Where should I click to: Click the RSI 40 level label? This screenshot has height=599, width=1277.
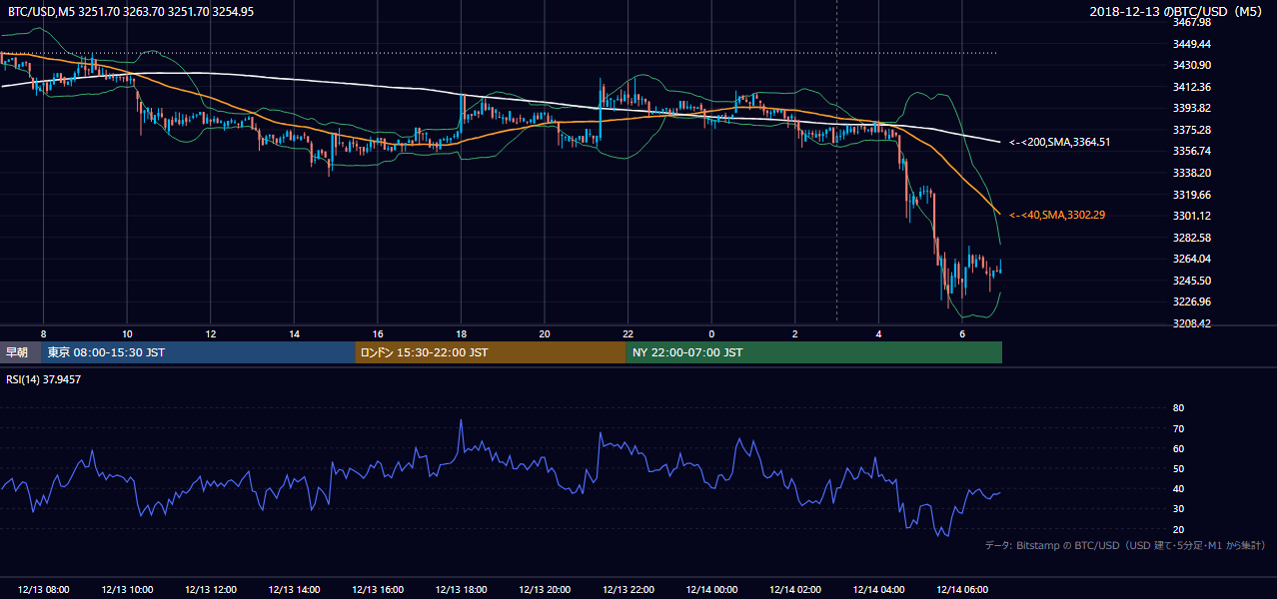[x=1178, y=488]
